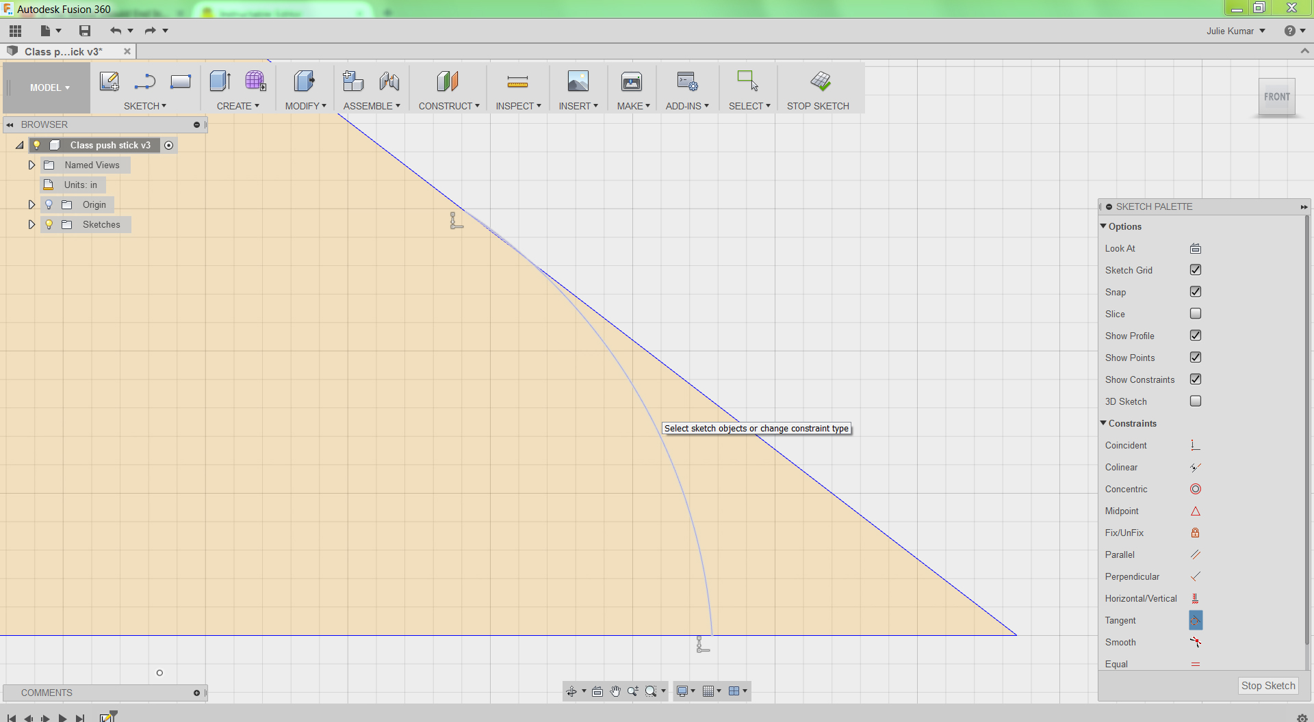Click the Create Form icon

click(255, 81)
